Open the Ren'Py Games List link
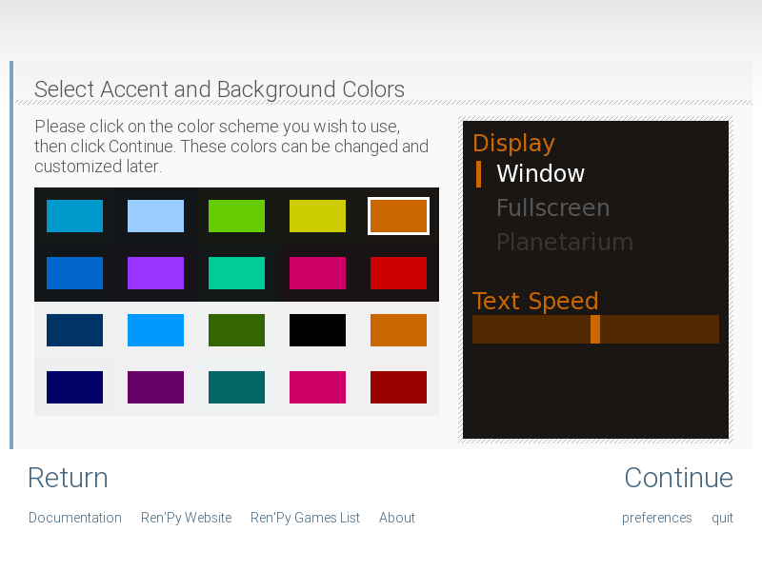The image size is (762, 571). point(305,518)
